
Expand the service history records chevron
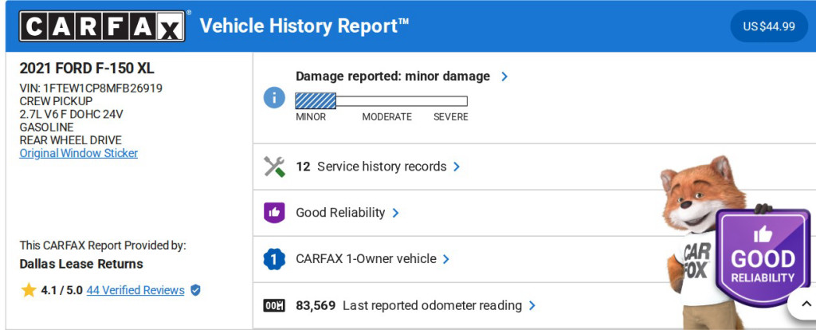[x=457, y=167]
